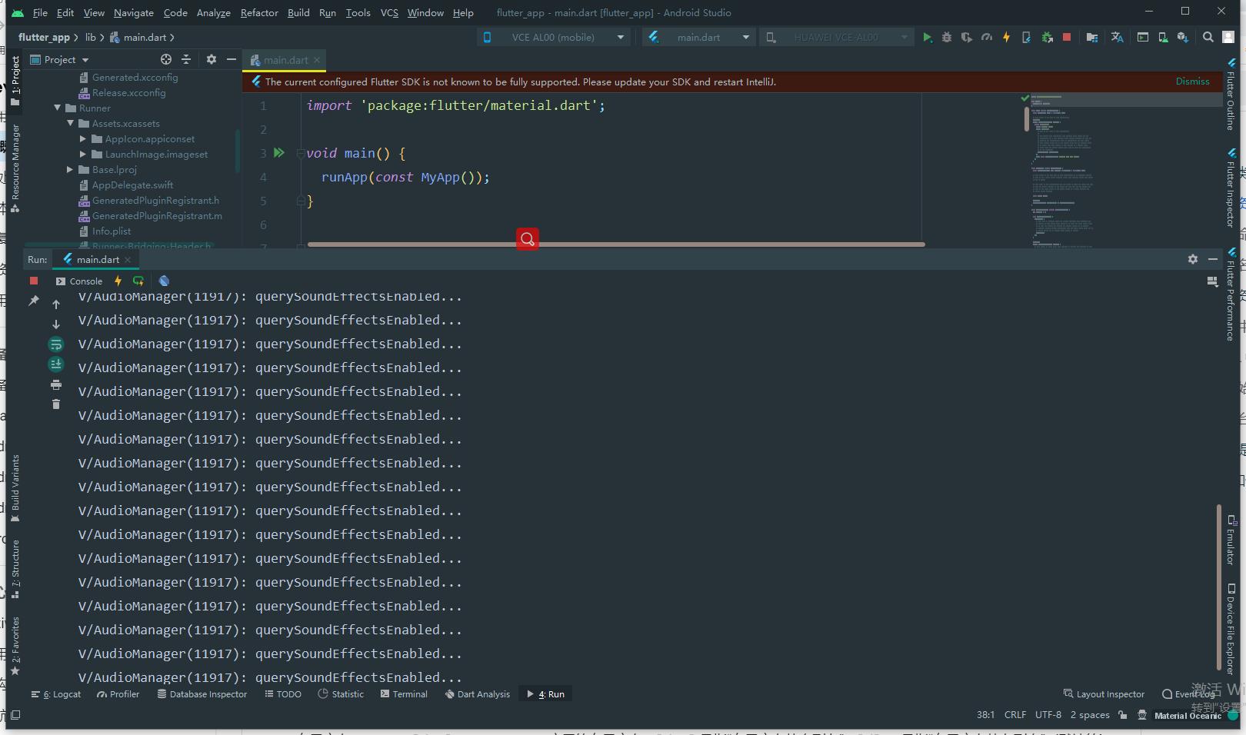Toggle soft-wrap in the console
Image resolution: width=1246 pixels, height=735 pixels.
point(56,344)
